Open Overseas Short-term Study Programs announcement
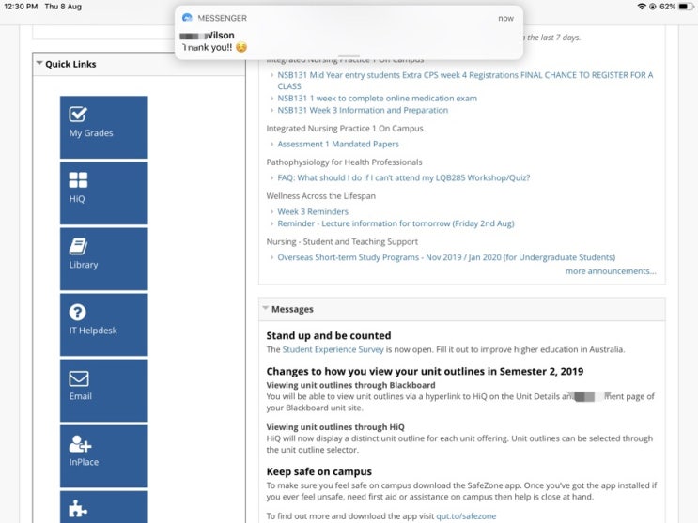 [x=446, y=257]
